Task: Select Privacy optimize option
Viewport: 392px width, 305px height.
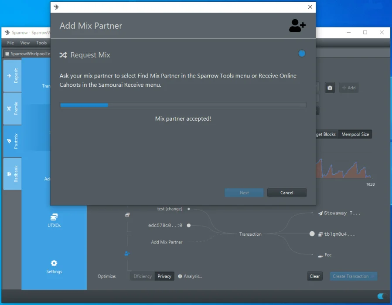Action: pyautogui.click(x=164, y=276)
